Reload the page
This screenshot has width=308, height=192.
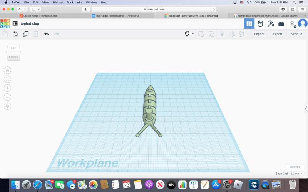pyautogui.click(x=214, y=9)
